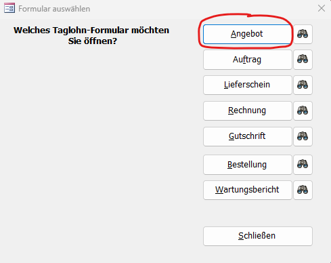Open the Rechnung form
This screenshot has height=263, width=331.
coord(247,110)
